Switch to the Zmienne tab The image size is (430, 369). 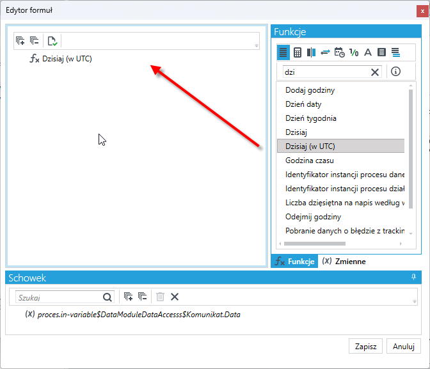click(344, 262)
